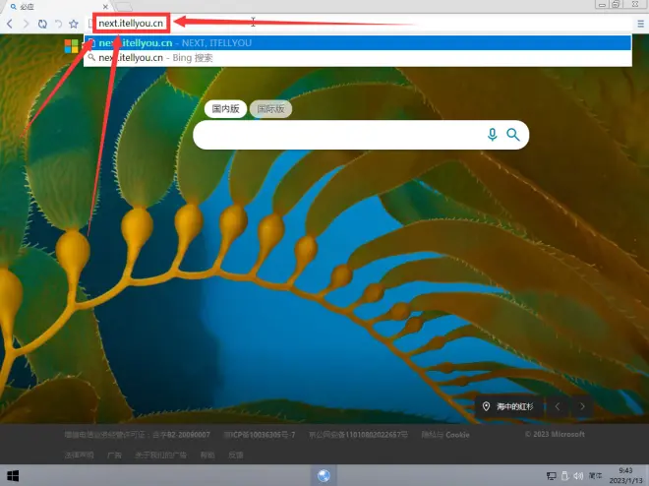Image resolution: width=649 pixels, height=486 pixels.
Task: Bookmark this page with the star icon
Action: 74,23
